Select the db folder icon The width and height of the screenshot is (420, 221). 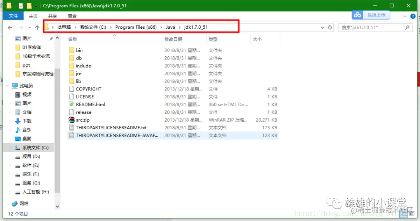click(x=72, y=58)
